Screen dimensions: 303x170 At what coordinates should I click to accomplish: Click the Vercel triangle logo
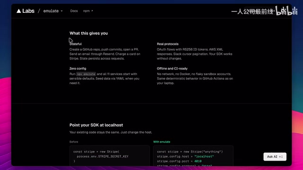point(19,11)
